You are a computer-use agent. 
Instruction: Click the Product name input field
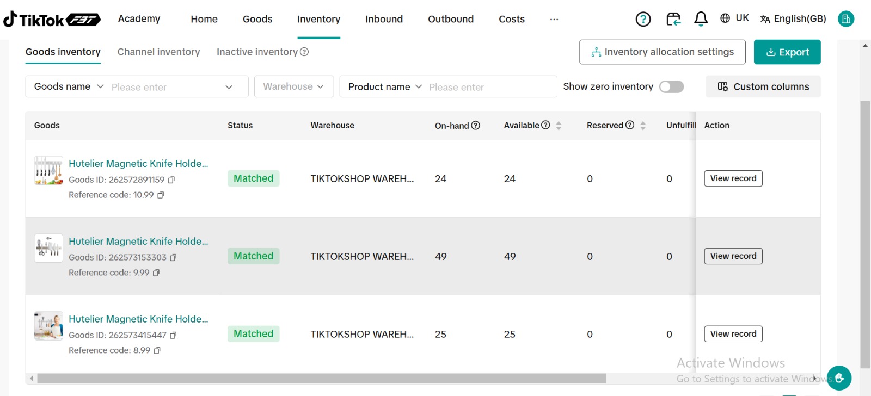(490, 87)
